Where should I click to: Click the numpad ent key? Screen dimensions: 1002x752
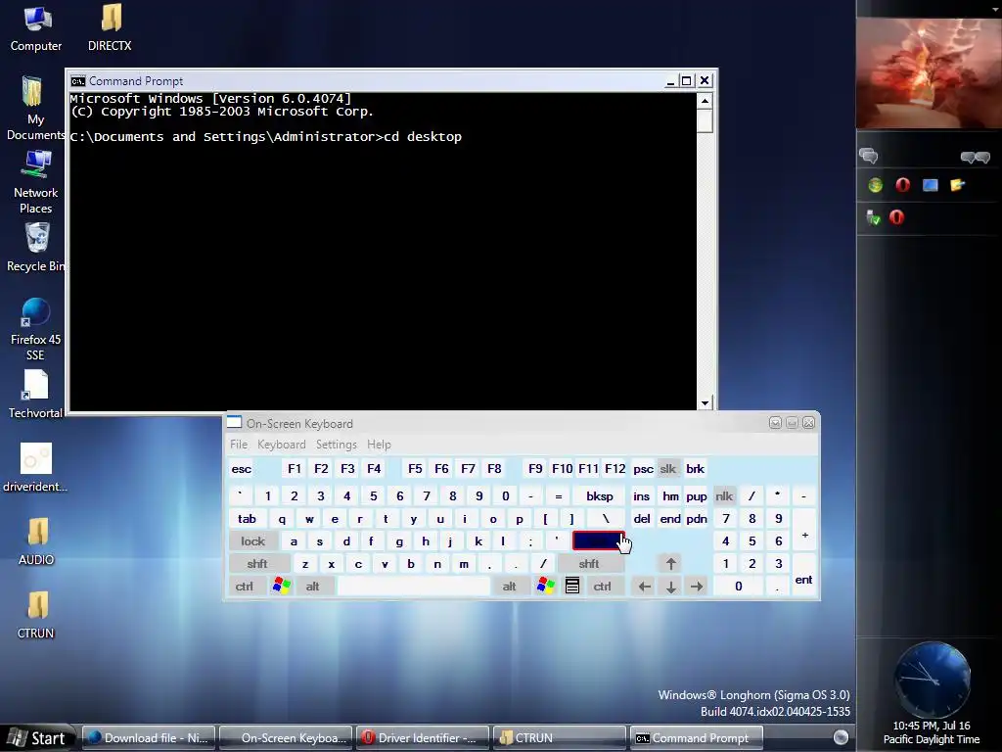tap(804, 575)
